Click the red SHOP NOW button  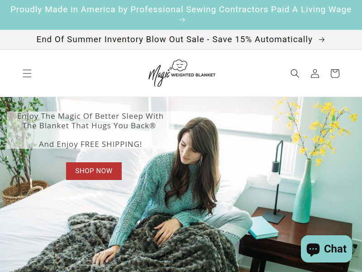click(x=94, y=171)
